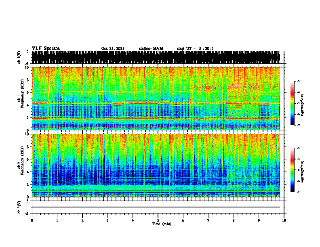320x247 pixels.
Task: Click the flat ch.3 voltage trace line
Action: point(156,207)
